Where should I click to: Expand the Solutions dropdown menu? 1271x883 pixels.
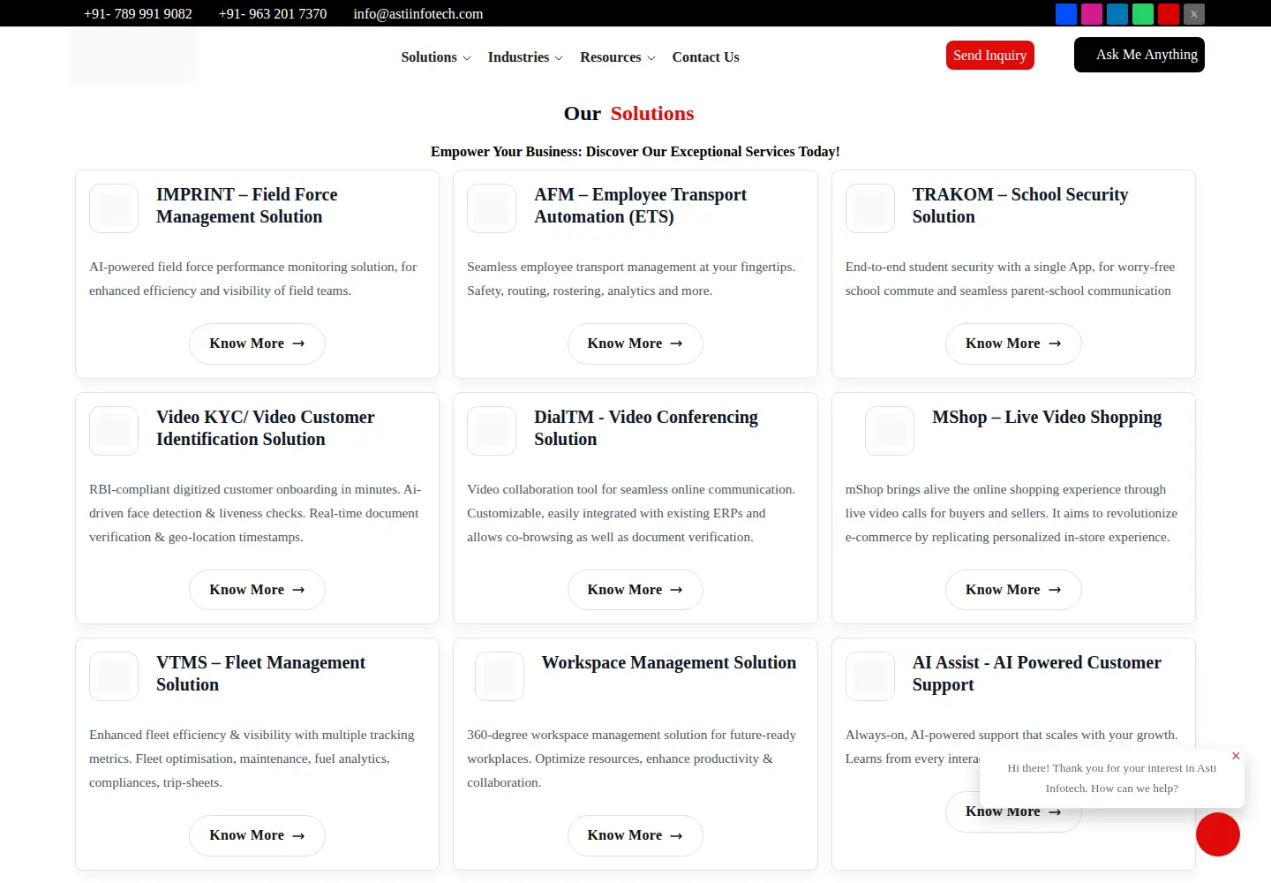point(436,57)
